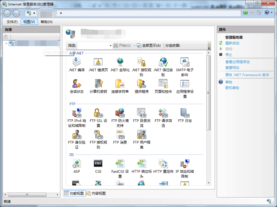Image resolution: width=277 pixels, height=207 pixels.
Task: Click the 重新启动 action link
Action: point(232,43)
